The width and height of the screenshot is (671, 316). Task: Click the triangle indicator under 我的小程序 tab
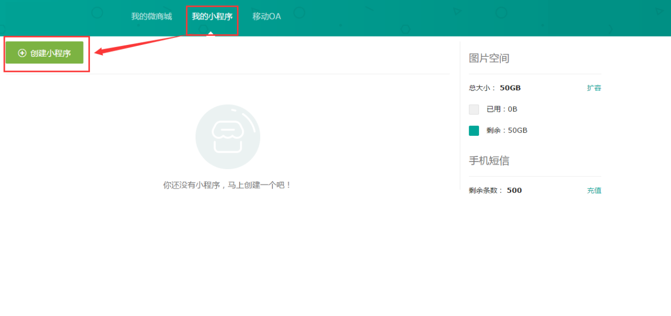pos(211,33)
